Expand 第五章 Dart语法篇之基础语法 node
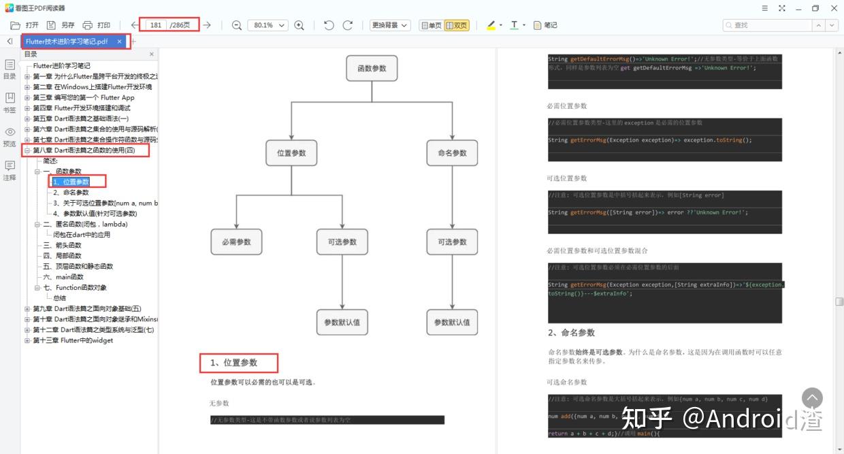This screenshot has height=454, width=844. tap(27, 118)
